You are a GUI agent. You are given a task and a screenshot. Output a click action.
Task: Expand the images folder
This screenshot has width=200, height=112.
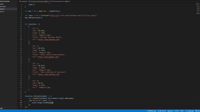click(x=2, y=4)
